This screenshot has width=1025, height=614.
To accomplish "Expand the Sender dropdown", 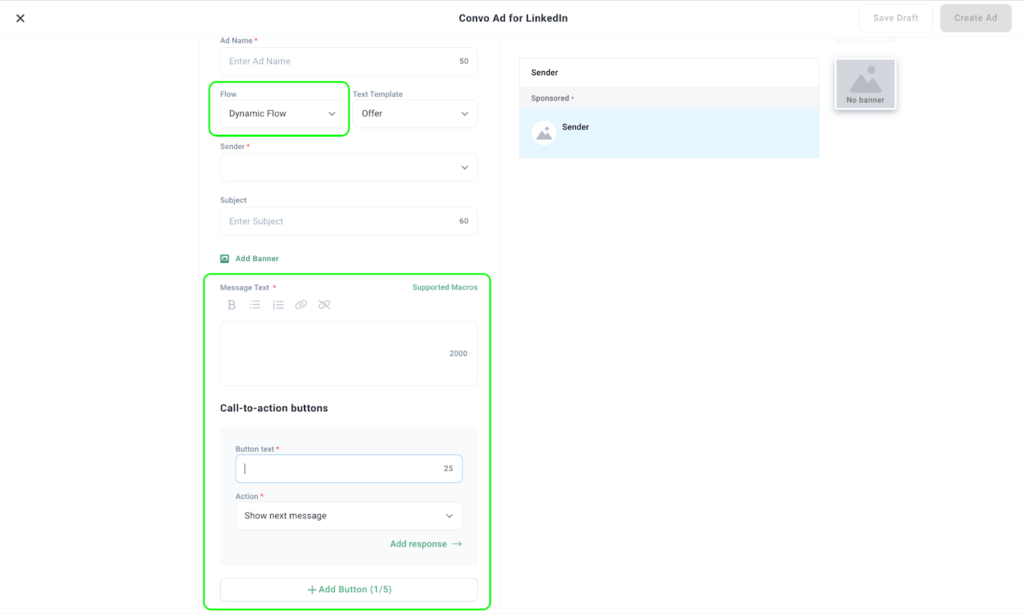I will point(348,167).
